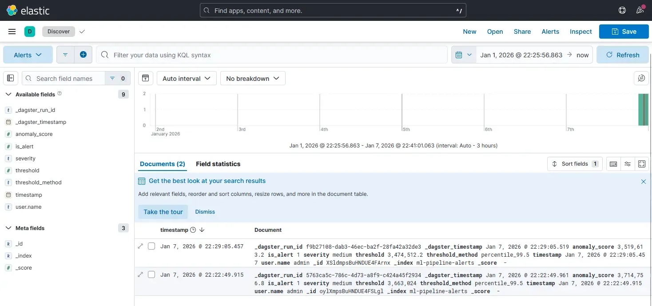Image resolution: width=652 pixels, height=306 pixels.
Task: Collapse the Available fields section
Action: tap(8, 94)
